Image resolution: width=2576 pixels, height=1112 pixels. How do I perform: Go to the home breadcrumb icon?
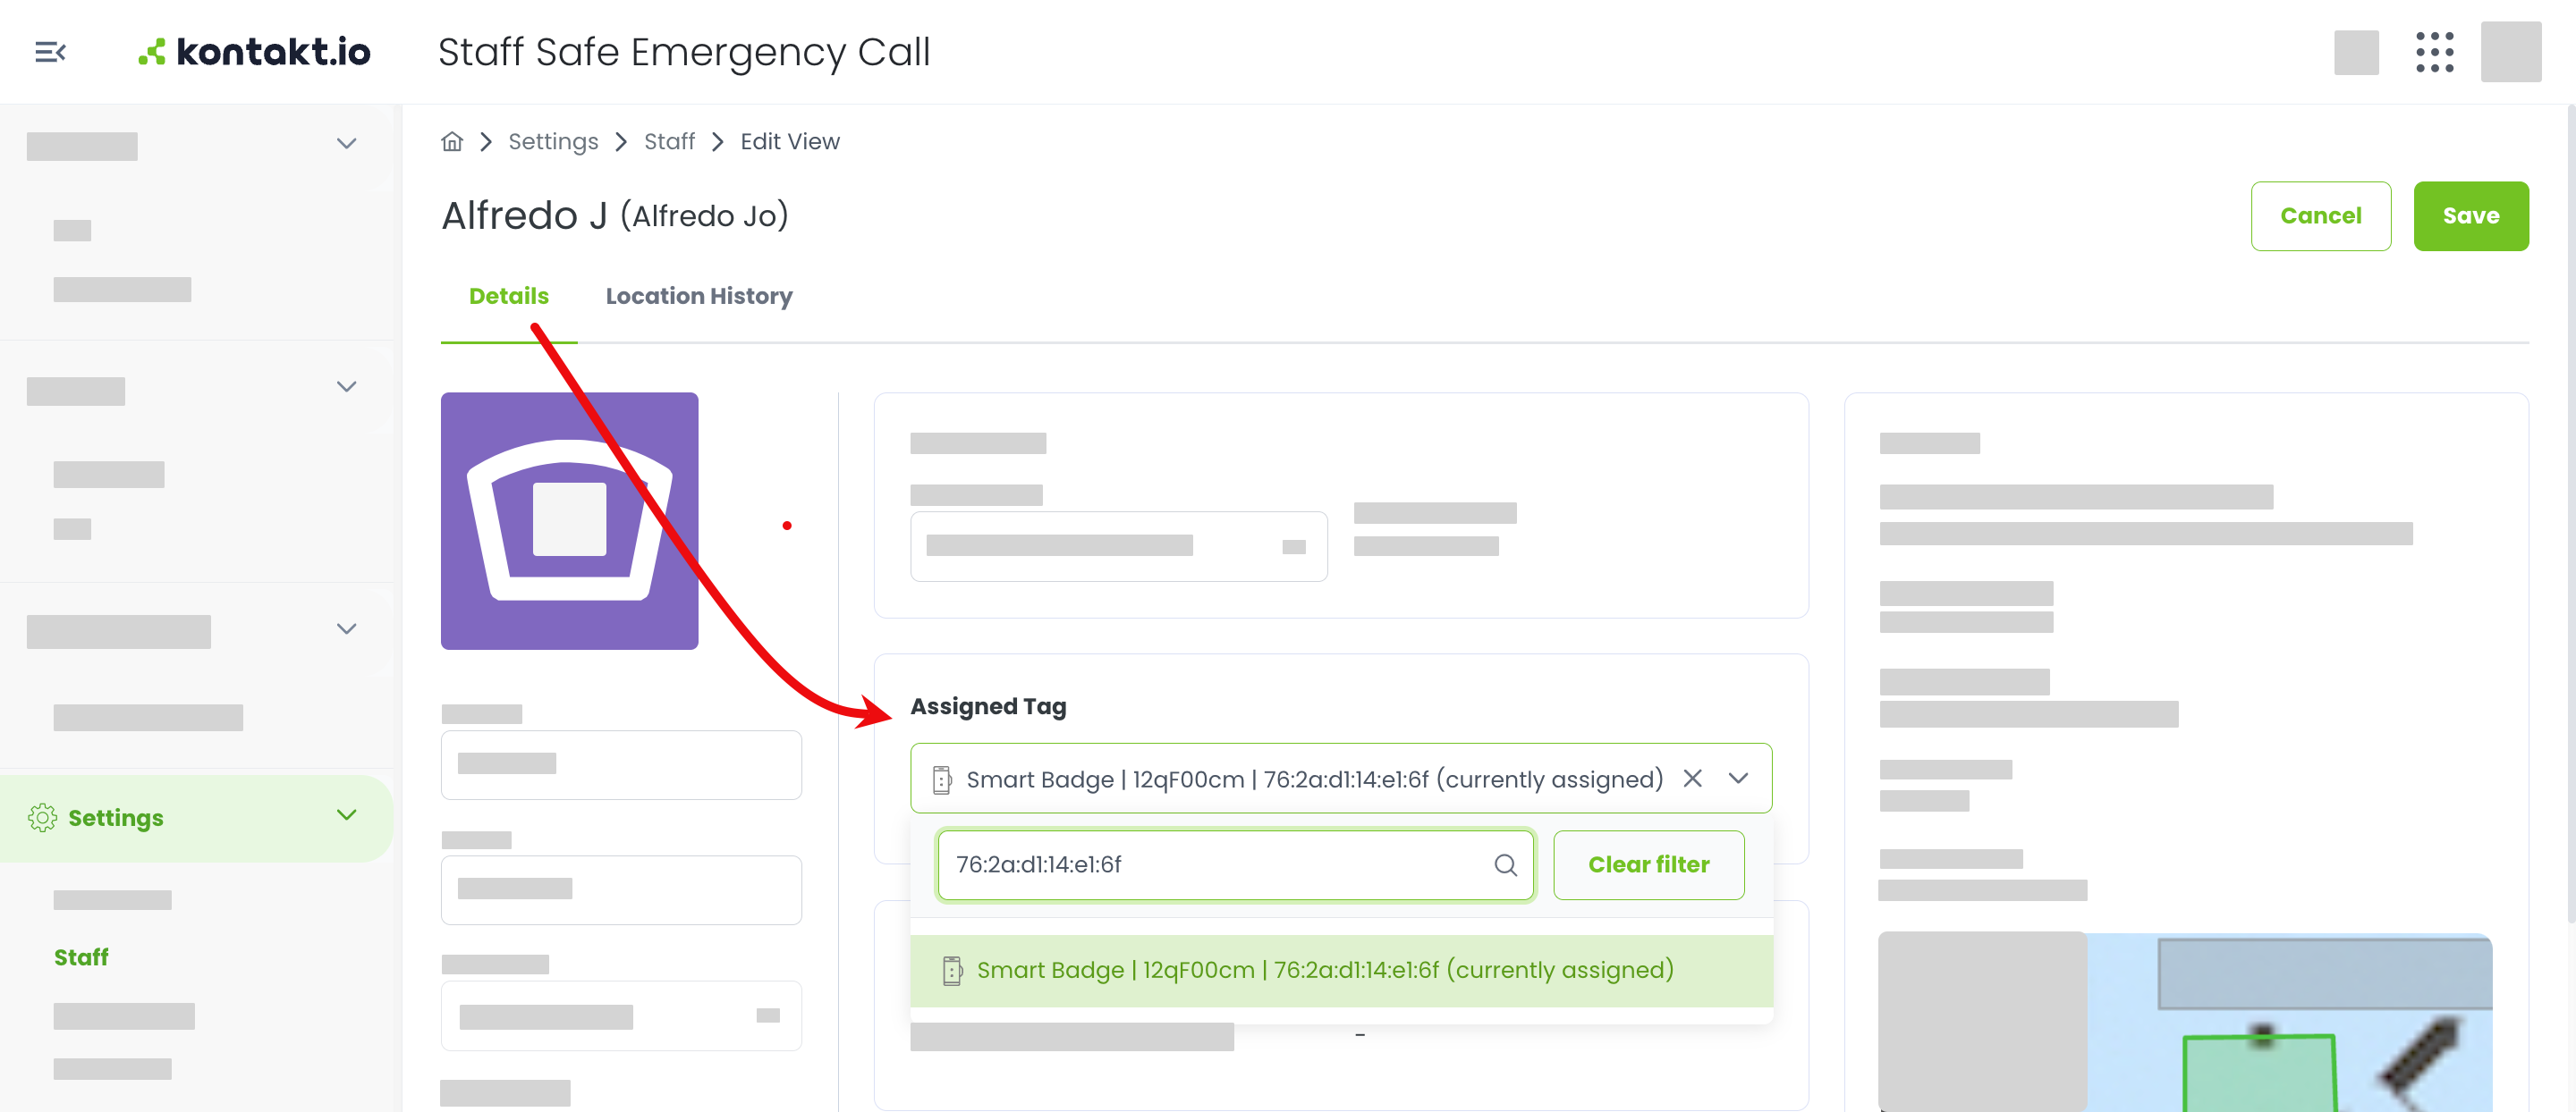coord(452,142)
